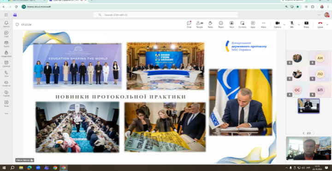The image size is (332, 171).
Task: Expand the Camera options dropdown arrow
Action: coord(284,24)
